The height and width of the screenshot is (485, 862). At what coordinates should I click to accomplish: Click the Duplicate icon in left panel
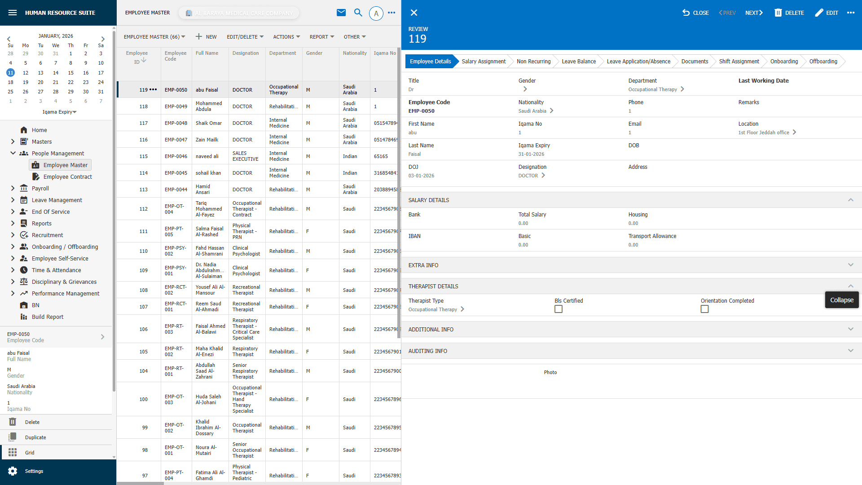(13, 437)
